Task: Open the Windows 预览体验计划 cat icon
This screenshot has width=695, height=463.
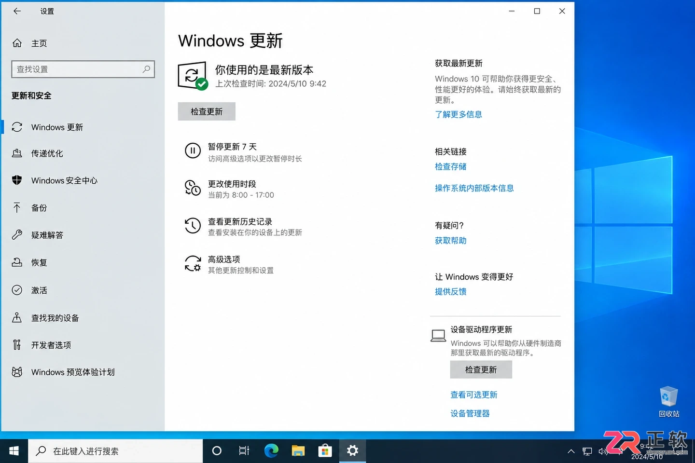Action: tap(17, 372)
